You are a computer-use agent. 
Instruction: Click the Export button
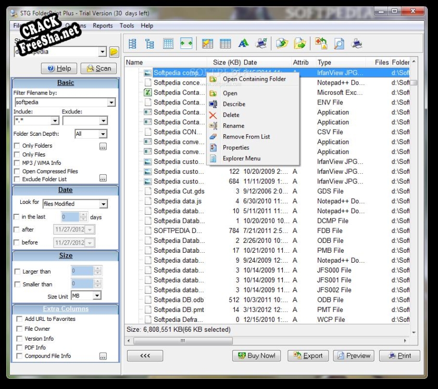coord(308,356)
